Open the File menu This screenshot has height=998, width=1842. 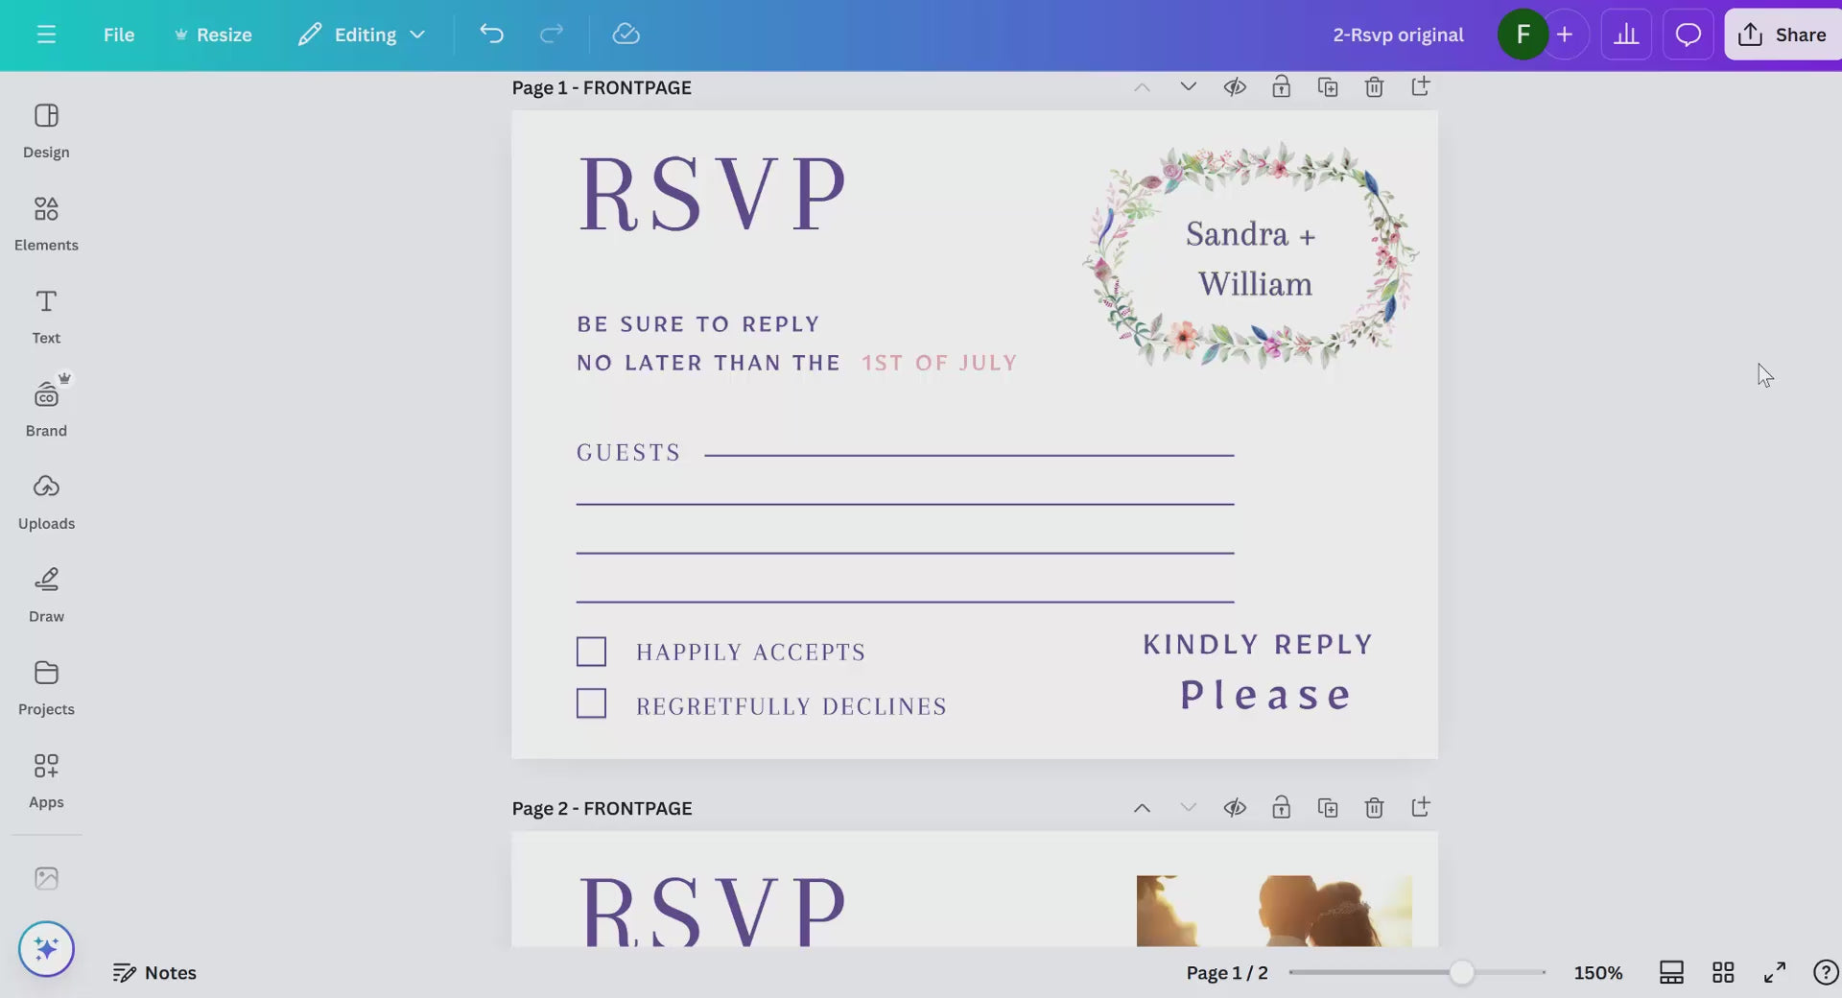(x=119, y=35)
